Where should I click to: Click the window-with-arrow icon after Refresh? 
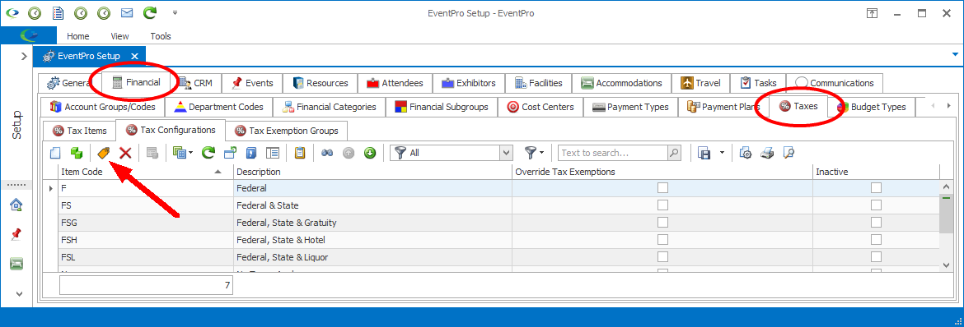pos(230,153)
